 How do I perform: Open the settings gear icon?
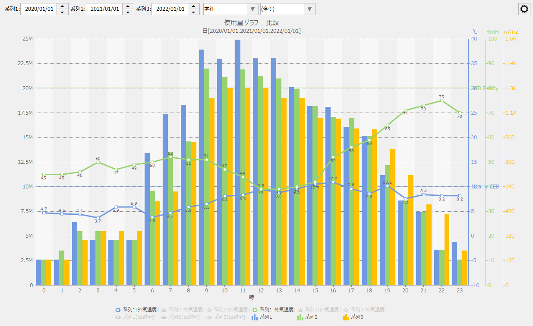coord(524,9)
